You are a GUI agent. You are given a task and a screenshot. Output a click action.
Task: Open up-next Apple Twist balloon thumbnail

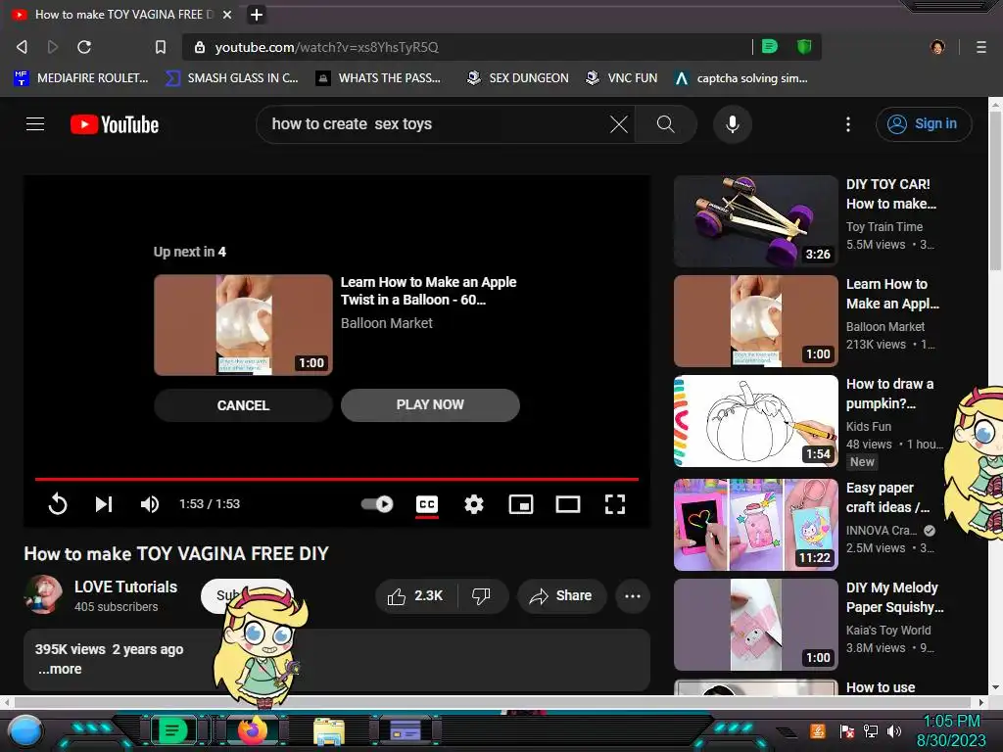pos(243,325)
